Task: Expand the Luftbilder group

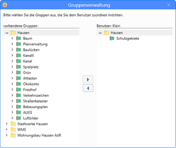Action: [12, 118]
